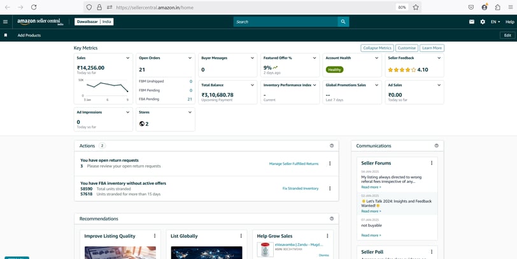Open options for open return requests row
The height and width of the screenshot is (259, 517).
tap(330, 163)
